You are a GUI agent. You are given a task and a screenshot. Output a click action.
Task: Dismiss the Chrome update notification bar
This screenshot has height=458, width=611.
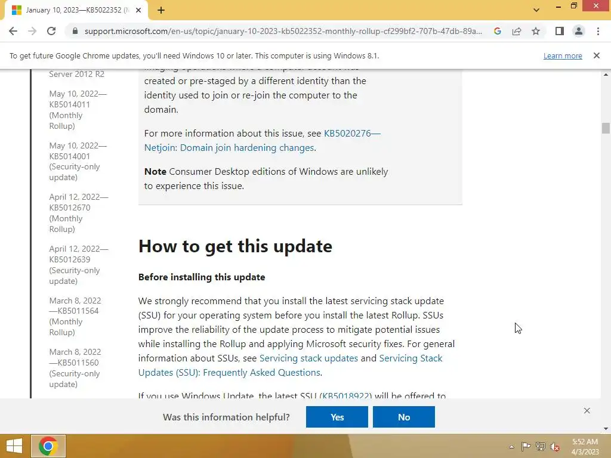(x=597, y=55)
